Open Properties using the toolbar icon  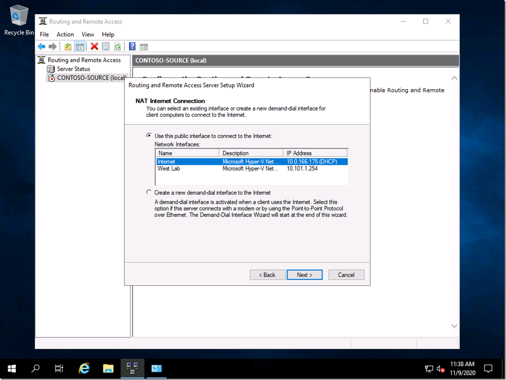tap(106, 47)
